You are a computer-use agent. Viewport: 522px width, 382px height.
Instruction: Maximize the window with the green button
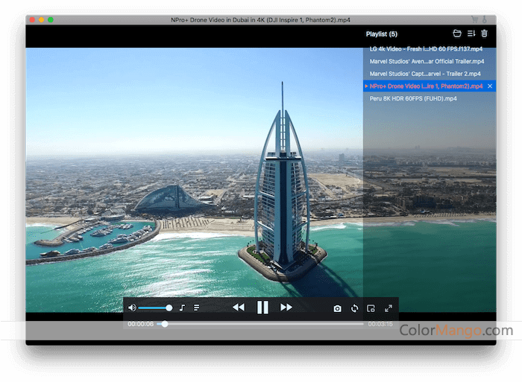pos(51,19)
